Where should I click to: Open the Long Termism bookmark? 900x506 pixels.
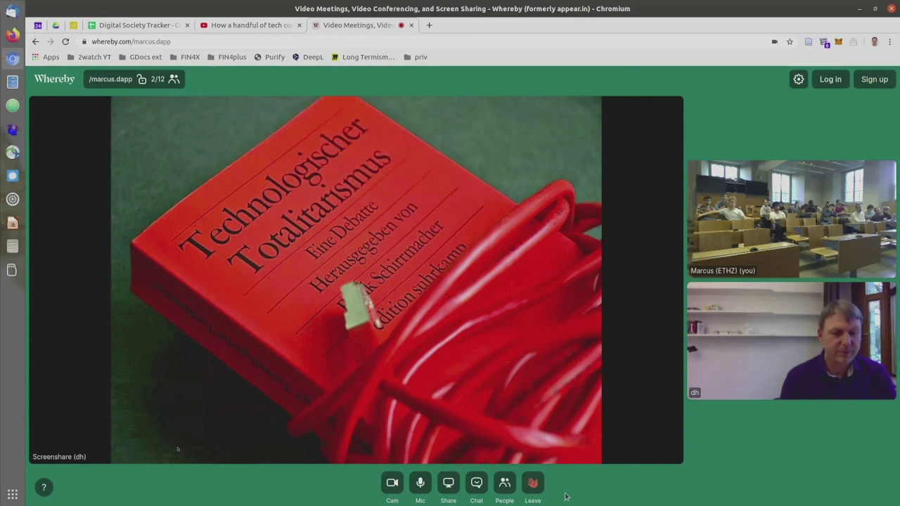click(x=363, y=57)
